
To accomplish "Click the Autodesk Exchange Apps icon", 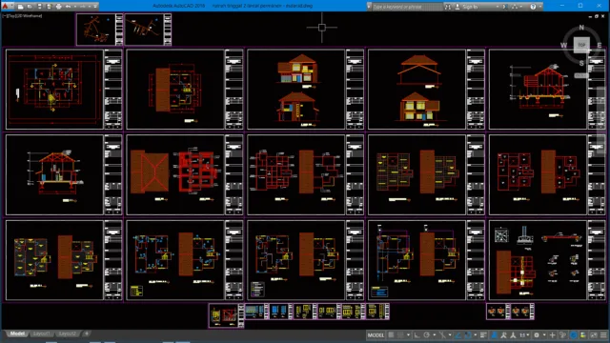I will [x=504, y=7].
